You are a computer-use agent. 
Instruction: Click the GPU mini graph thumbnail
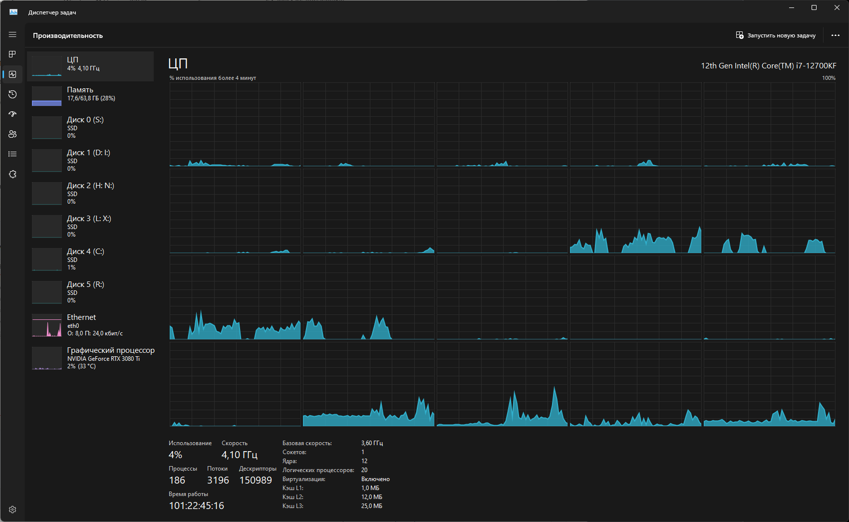(x=47, y=358)
